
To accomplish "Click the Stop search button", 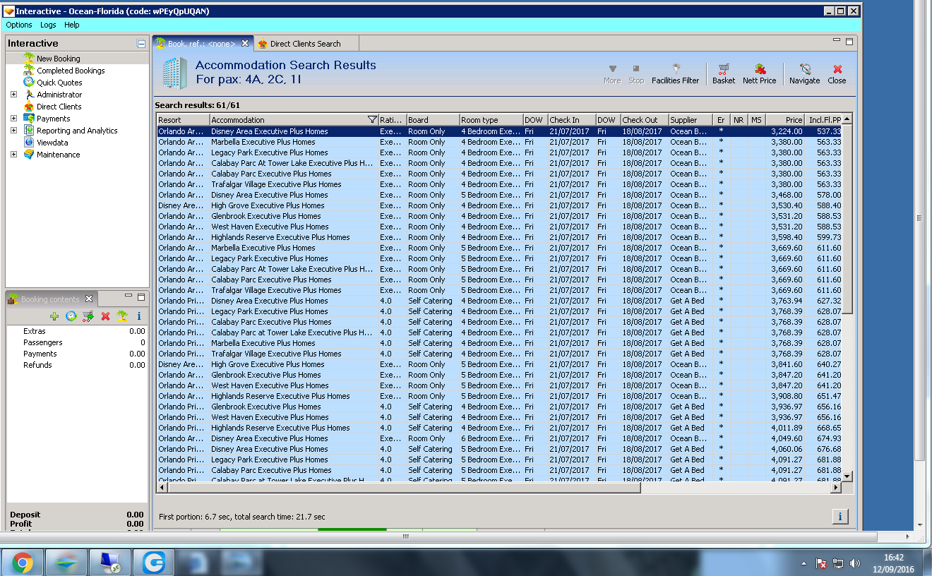I will coord(636,73).
